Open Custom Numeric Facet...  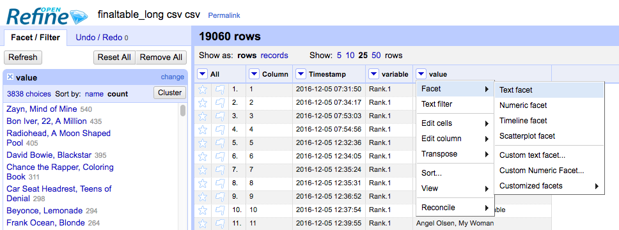coord(549,171)
